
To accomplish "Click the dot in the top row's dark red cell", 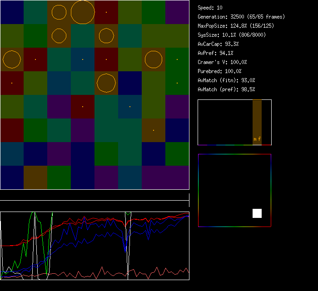I will pyautogui.click(x=106, y=12).
